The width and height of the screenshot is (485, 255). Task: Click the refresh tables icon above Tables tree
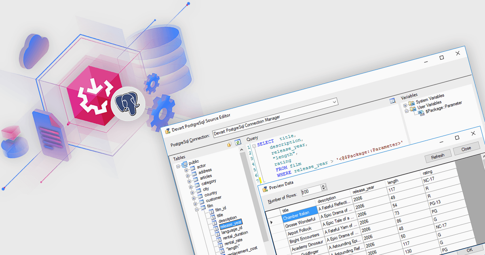(x=238, y=142)
